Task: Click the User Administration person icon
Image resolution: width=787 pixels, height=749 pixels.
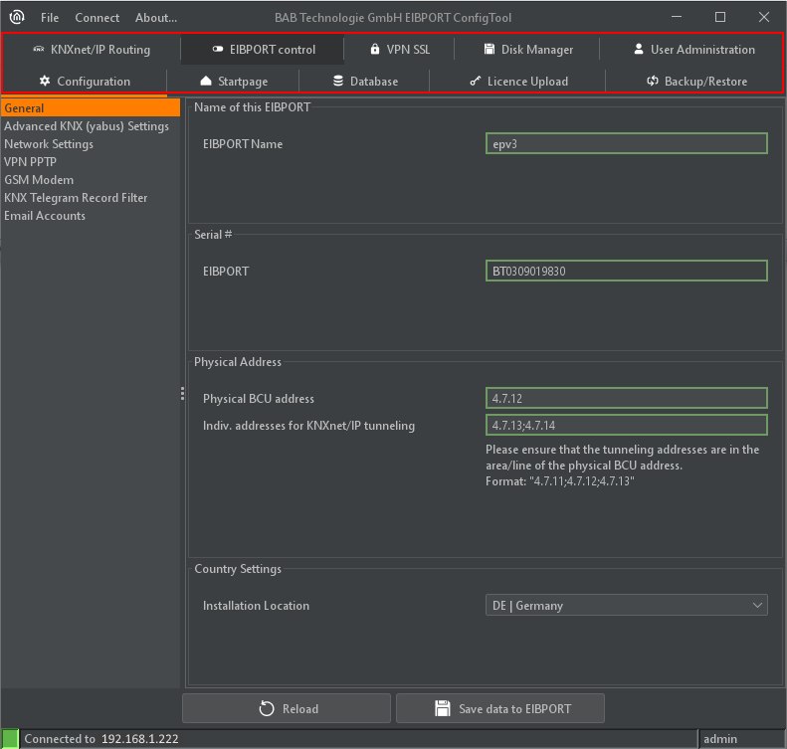Action: (x=639, y=50)
